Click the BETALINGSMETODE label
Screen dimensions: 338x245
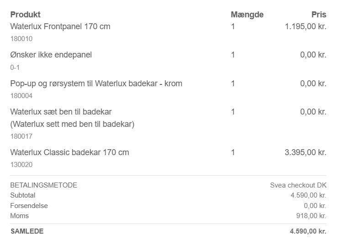(x=44, y=185)
